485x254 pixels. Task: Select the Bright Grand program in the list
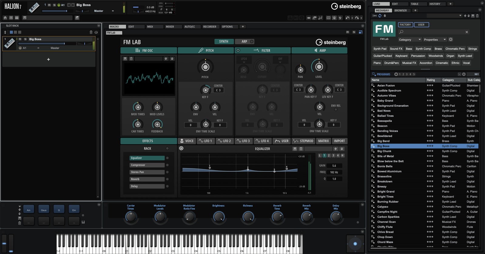pyautogui.click(x=386, y=192)
